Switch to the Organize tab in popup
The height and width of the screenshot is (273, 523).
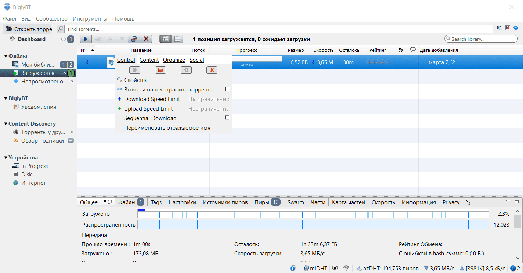[174, 60]
